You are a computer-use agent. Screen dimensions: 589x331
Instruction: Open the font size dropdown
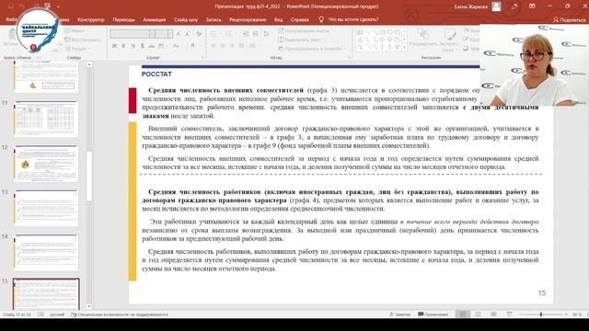click(x=170, y=34)
